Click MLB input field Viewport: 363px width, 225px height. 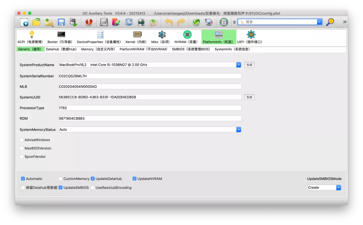[150, 87]
